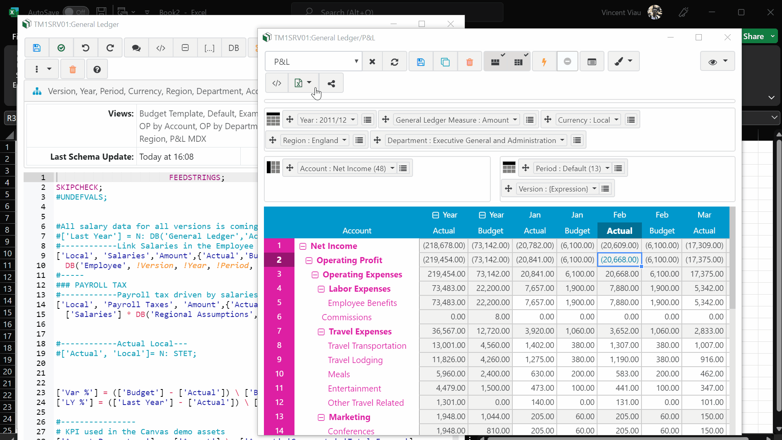Select the highlighted Feb Actual cell 20,668.00
This screenshot has width=782, height=440.
click(619, 260)
